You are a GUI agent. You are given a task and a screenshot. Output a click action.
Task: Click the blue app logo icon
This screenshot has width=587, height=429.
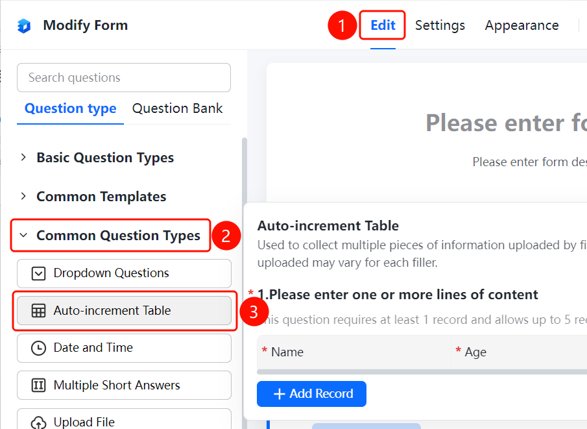[24, 26]
